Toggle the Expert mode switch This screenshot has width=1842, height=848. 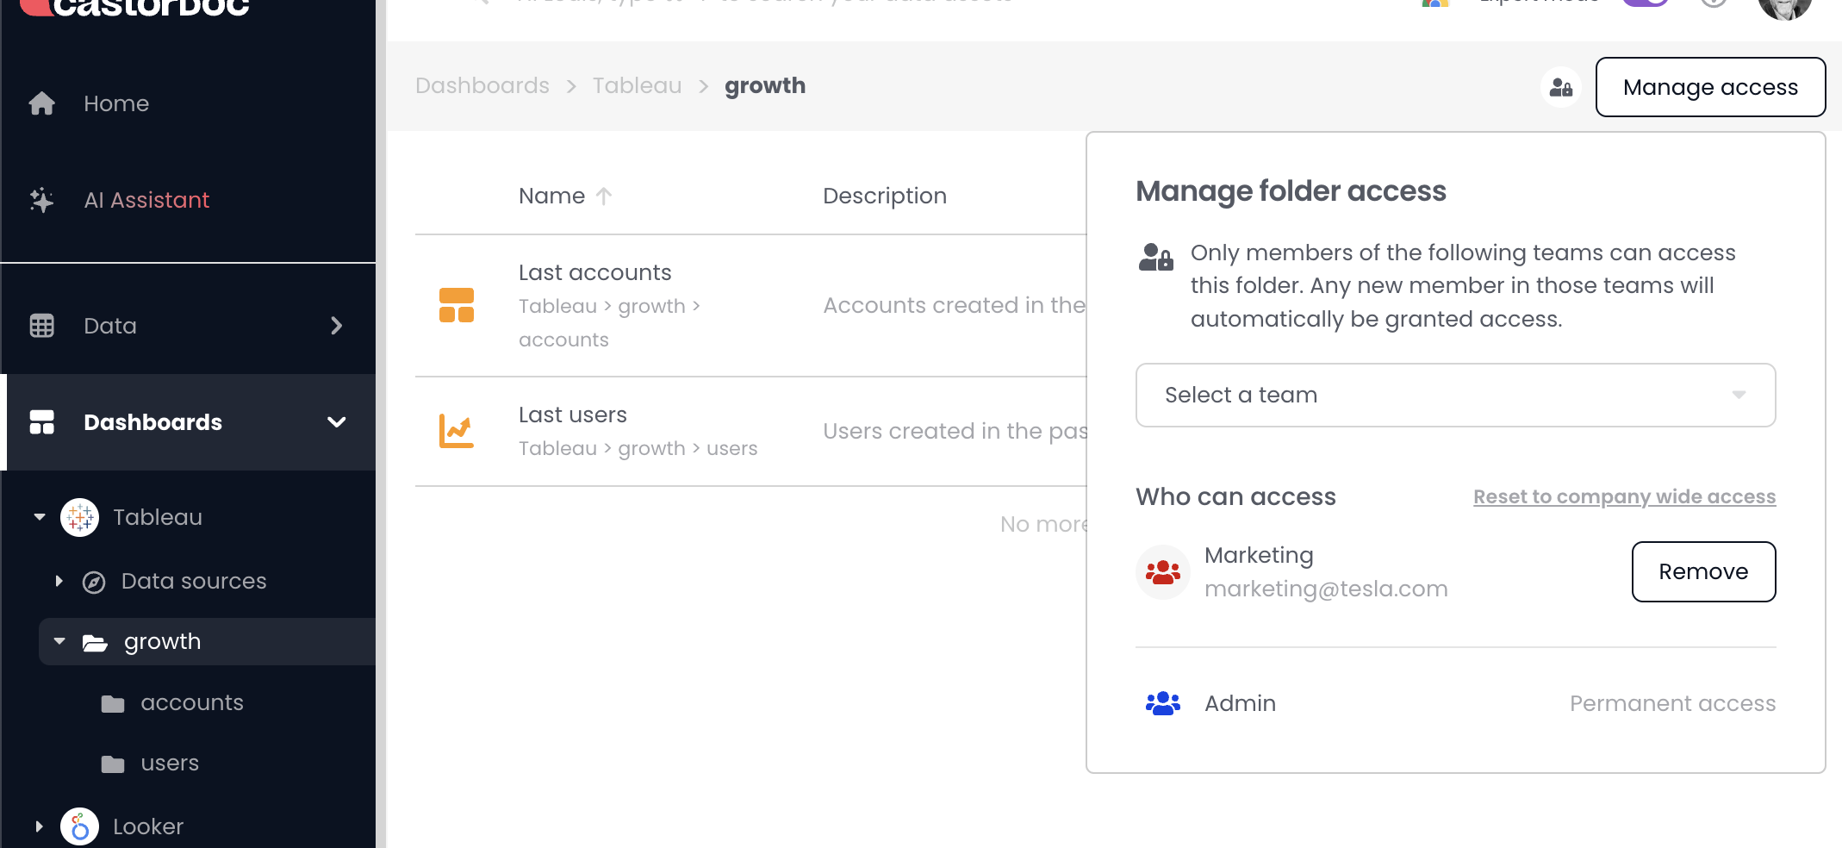1644,3
